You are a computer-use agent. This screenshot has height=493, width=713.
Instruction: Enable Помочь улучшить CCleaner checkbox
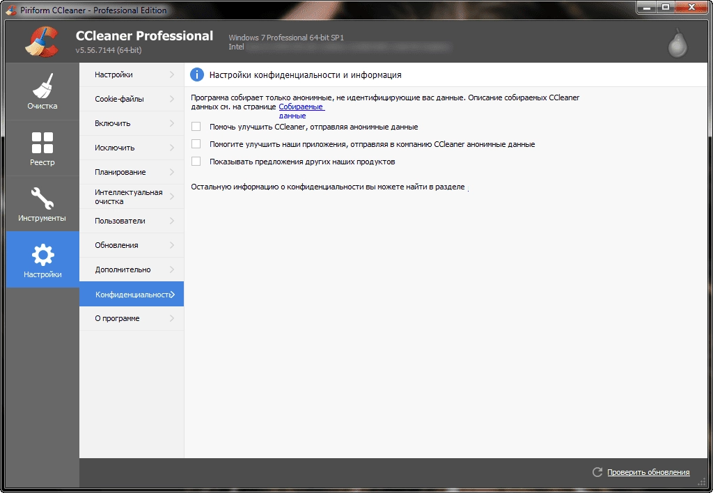tap(196, 127)
